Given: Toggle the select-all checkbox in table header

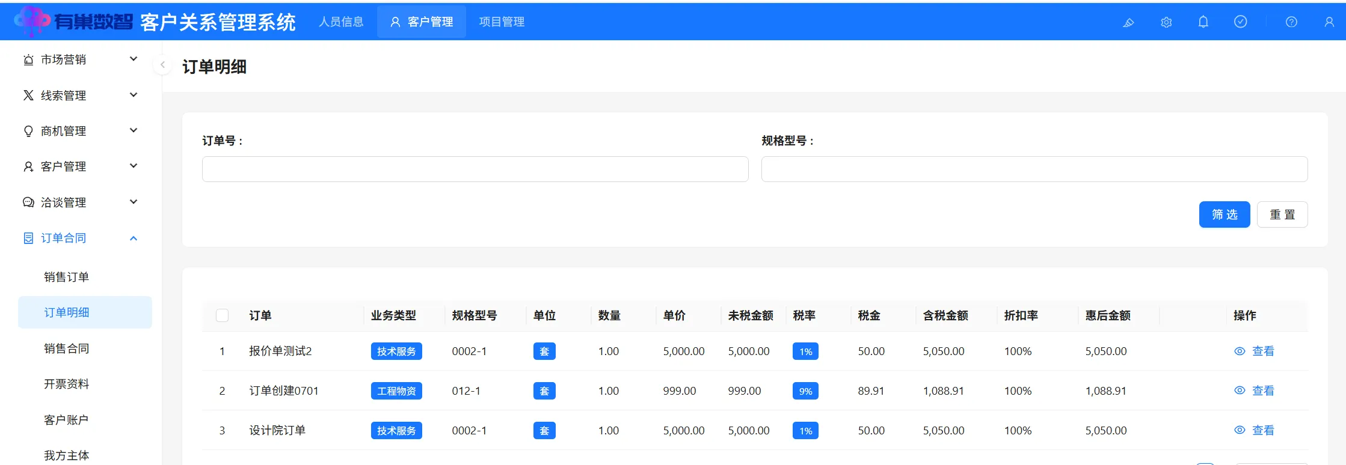Looking at the screenshot, I should [x=222, y=315].
